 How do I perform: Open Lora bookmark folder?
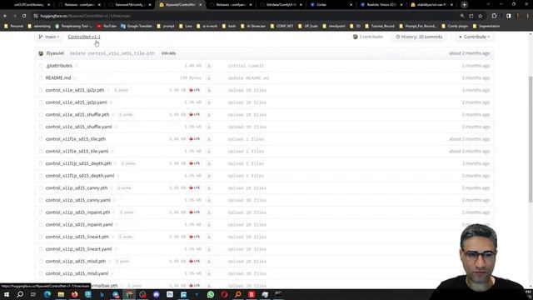[x=186, y=26]
